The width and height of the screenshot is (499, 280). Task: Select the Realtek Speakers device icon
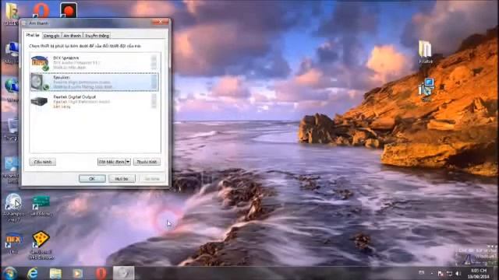coord(40,82)
